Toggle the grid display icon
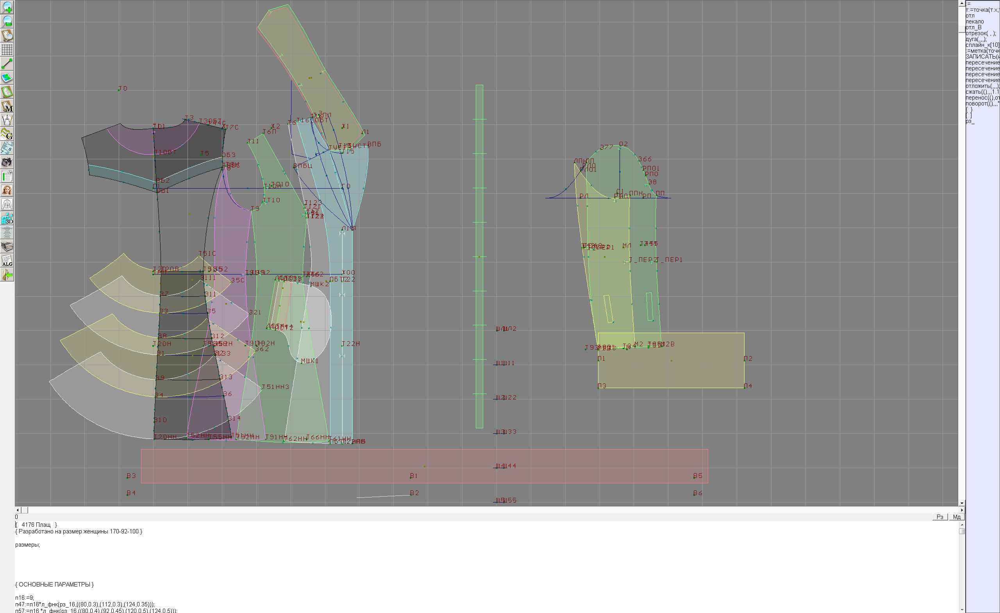The image size is (1000, 613). click(x=7, y=50)
